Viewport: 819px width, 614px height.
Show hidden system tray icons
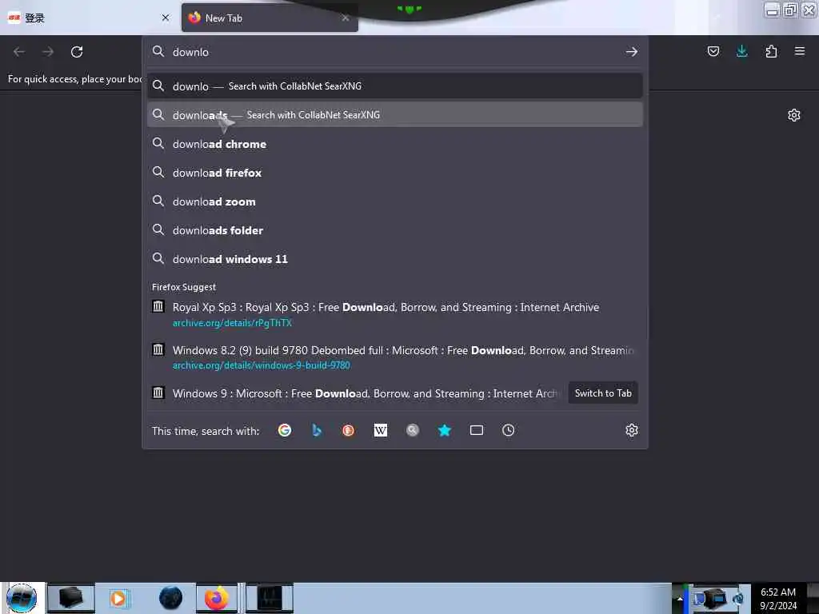pyautogui.click(x=680, y=599)
